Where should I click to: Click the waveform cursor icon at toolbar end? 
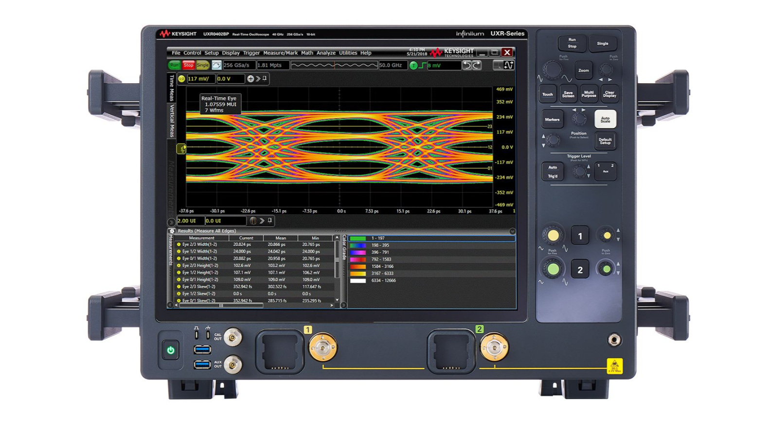(x=509, y=65)
